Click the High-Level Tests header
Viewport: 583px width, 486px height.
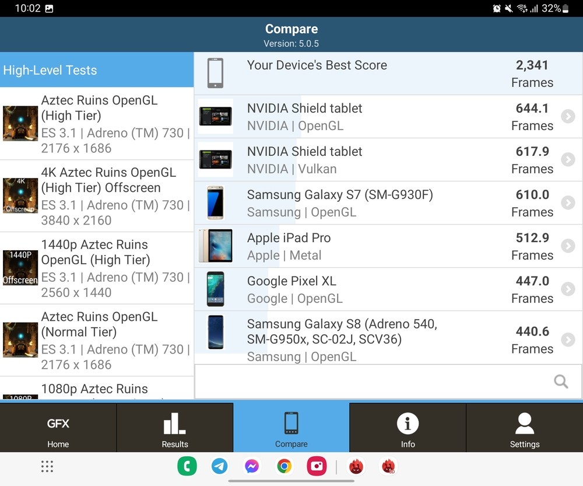(97, 70)
